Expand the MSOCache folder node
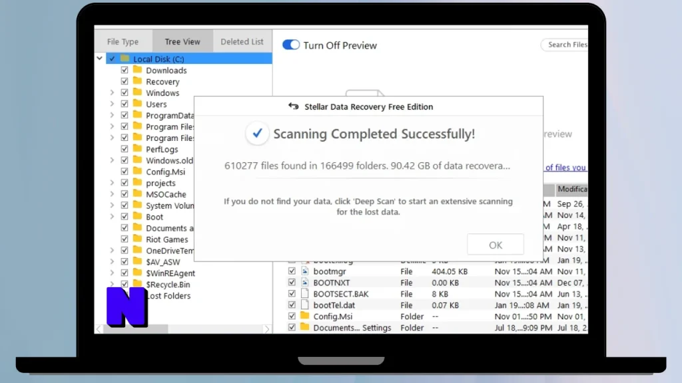 click(112, 194)
